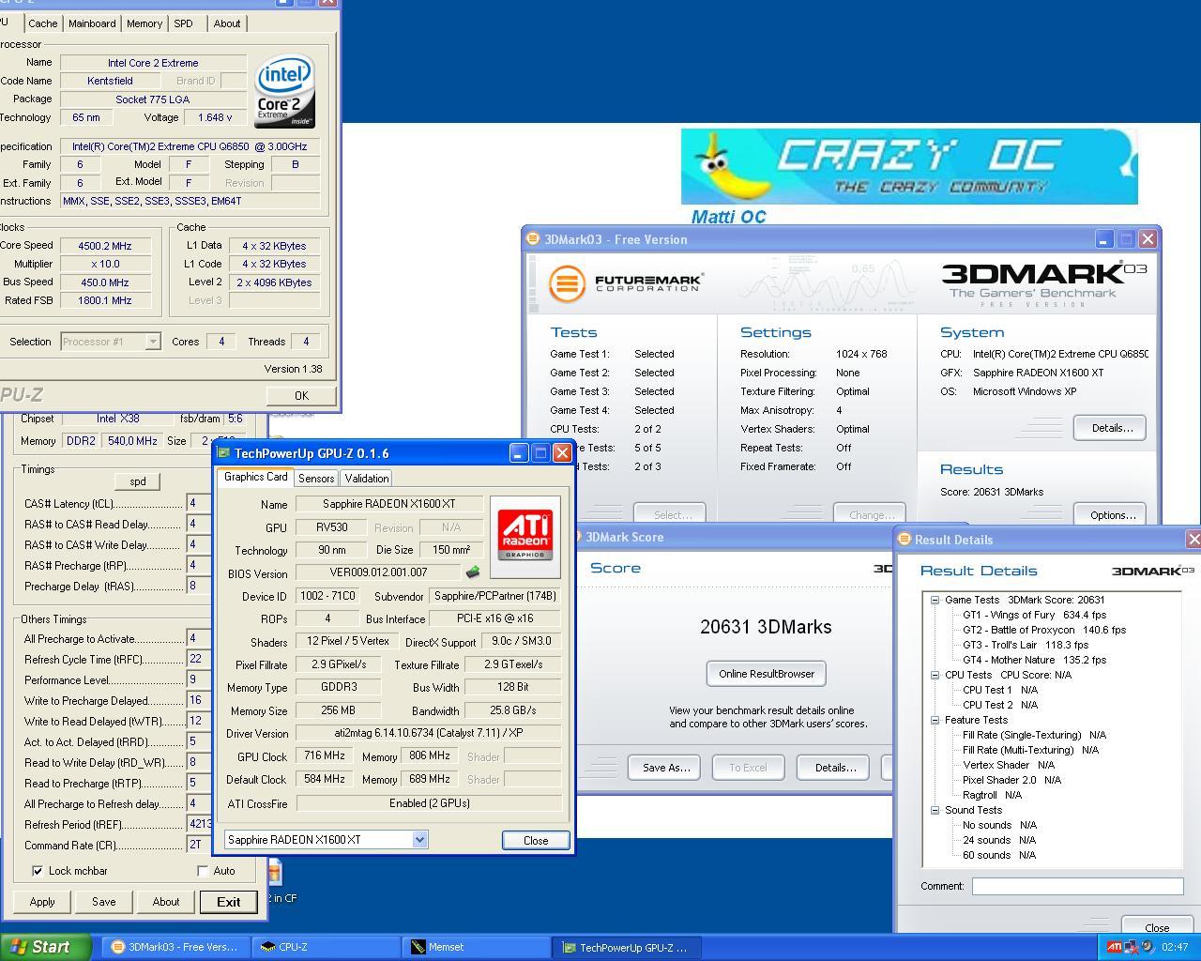The width and height of the screenshot is (1201, 961).
Task: Click About button in Memset
Action: (166, 902)
